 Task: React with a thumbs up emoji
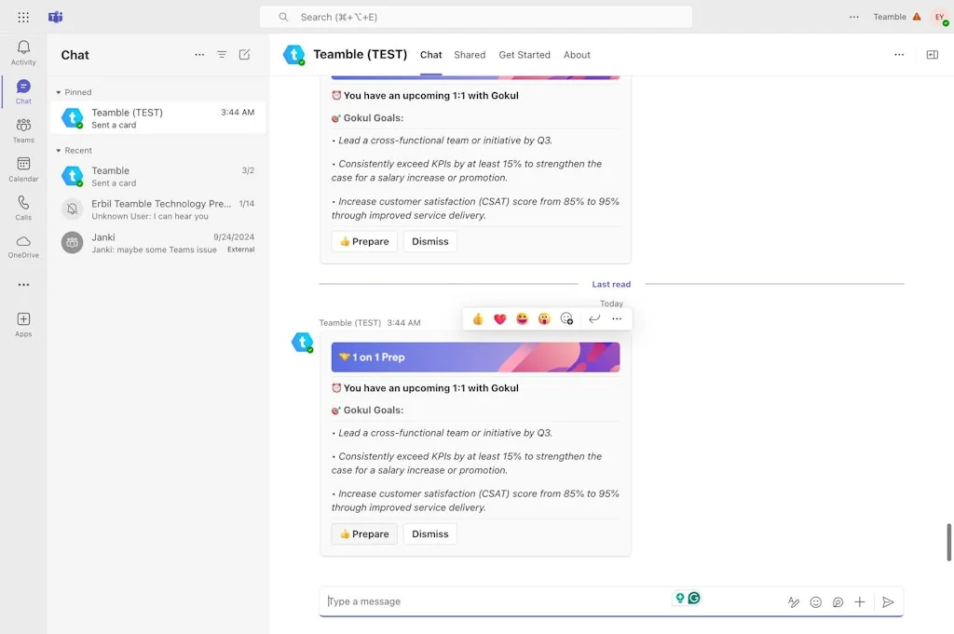click(478, 318)
